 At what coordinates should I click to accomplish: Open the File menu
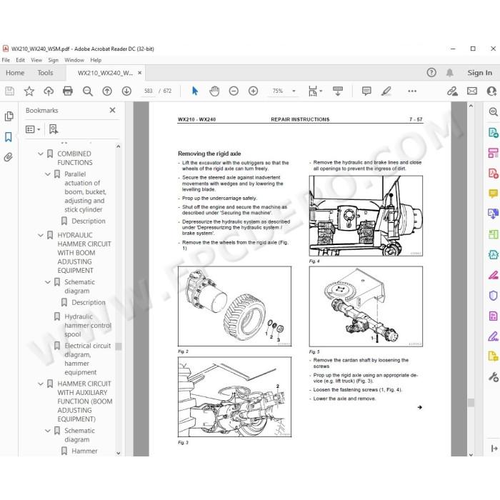pos(6,60)
